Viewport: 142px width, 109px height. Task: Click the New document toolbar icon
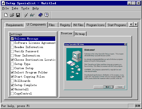coord(6,15)
